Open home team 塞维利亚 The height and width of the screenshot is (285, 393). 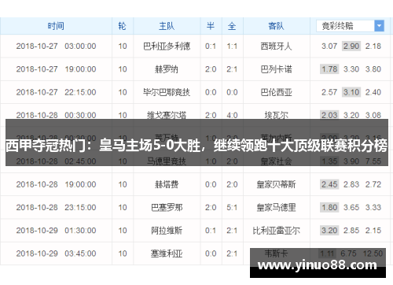167,254
